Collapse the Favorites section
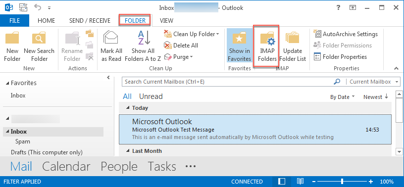 (x=7, y=83)
